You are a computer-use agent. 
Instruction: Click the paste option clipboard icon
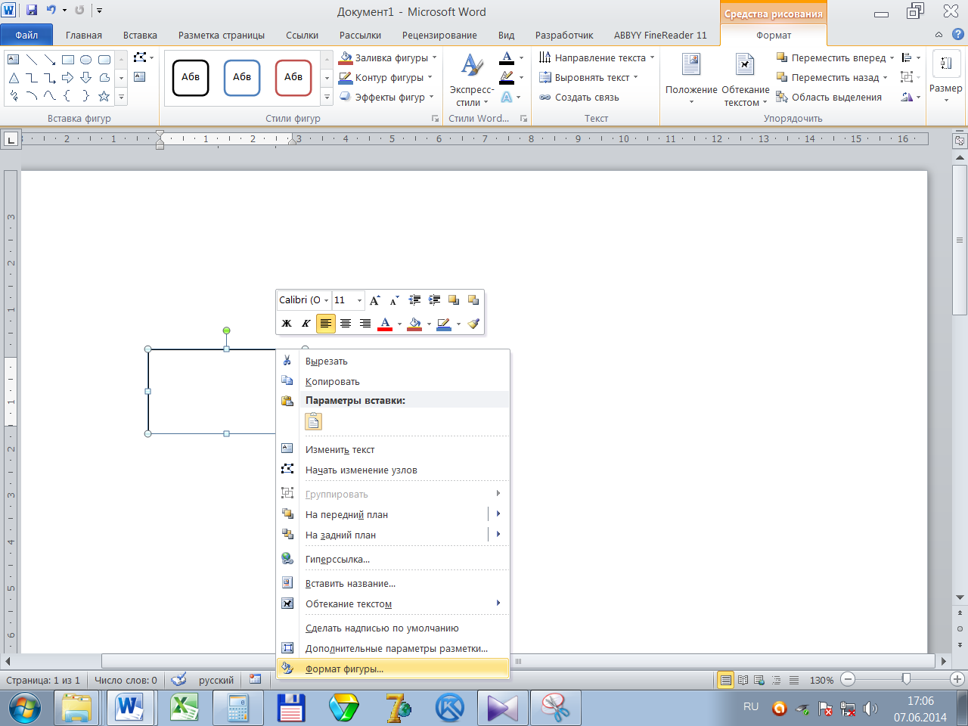[x=314, y=422]
